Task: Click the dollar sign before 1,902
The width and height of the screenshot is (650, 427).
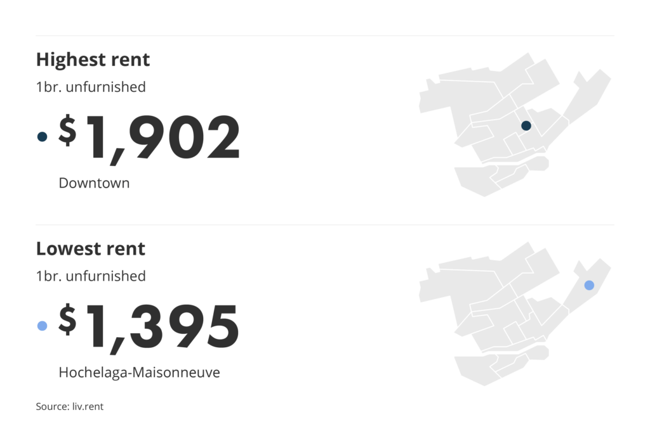Action: point(67,130)
